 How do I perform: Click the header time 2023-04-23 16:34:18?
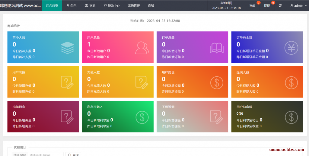(x=226, y=8)
